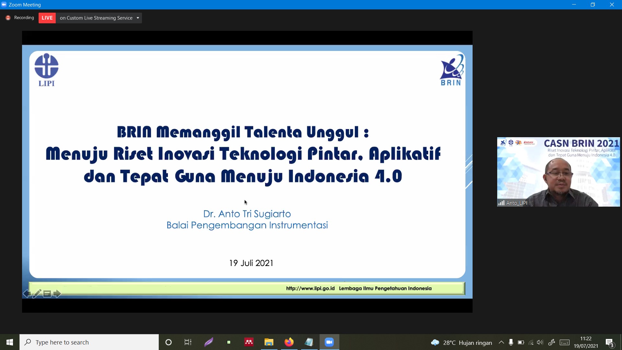Show hidden system tray icons
Viewport: 622px width, 350px height.
click(x=501, y=342)
